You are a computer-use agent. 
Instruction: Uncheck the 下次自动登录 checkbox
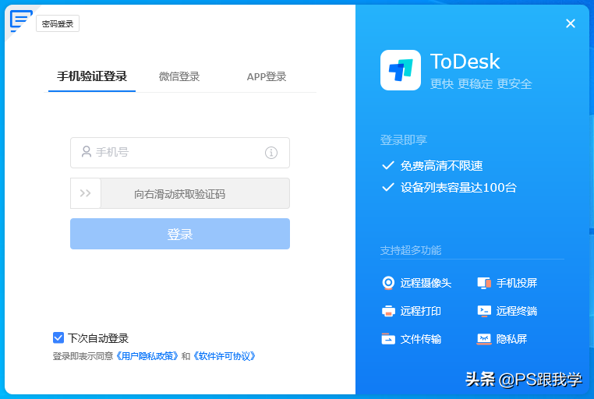[x=58, y=337]
